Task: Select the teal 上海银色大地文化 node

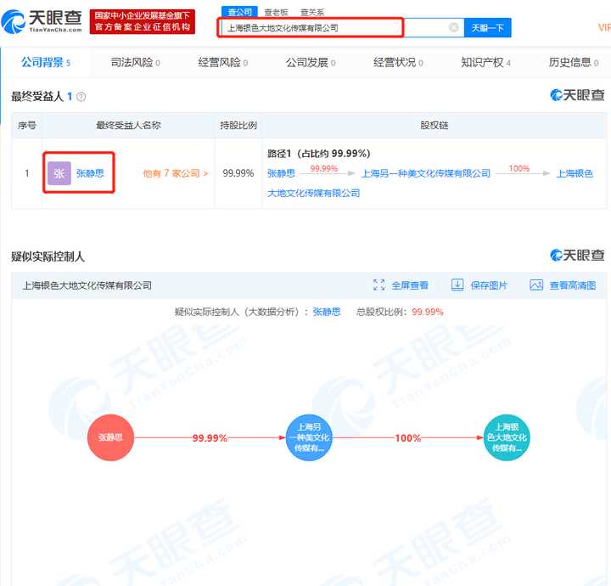Action: coord(507,437)
